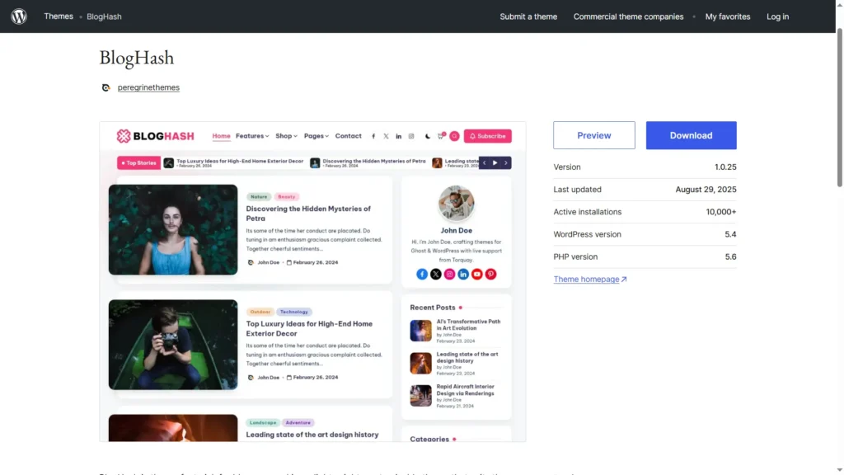Image resolution: width=844 pixels, height=475 pixels.
Task: Click Facebook icon under John Doe profile
Action: [x=422, y=274]
